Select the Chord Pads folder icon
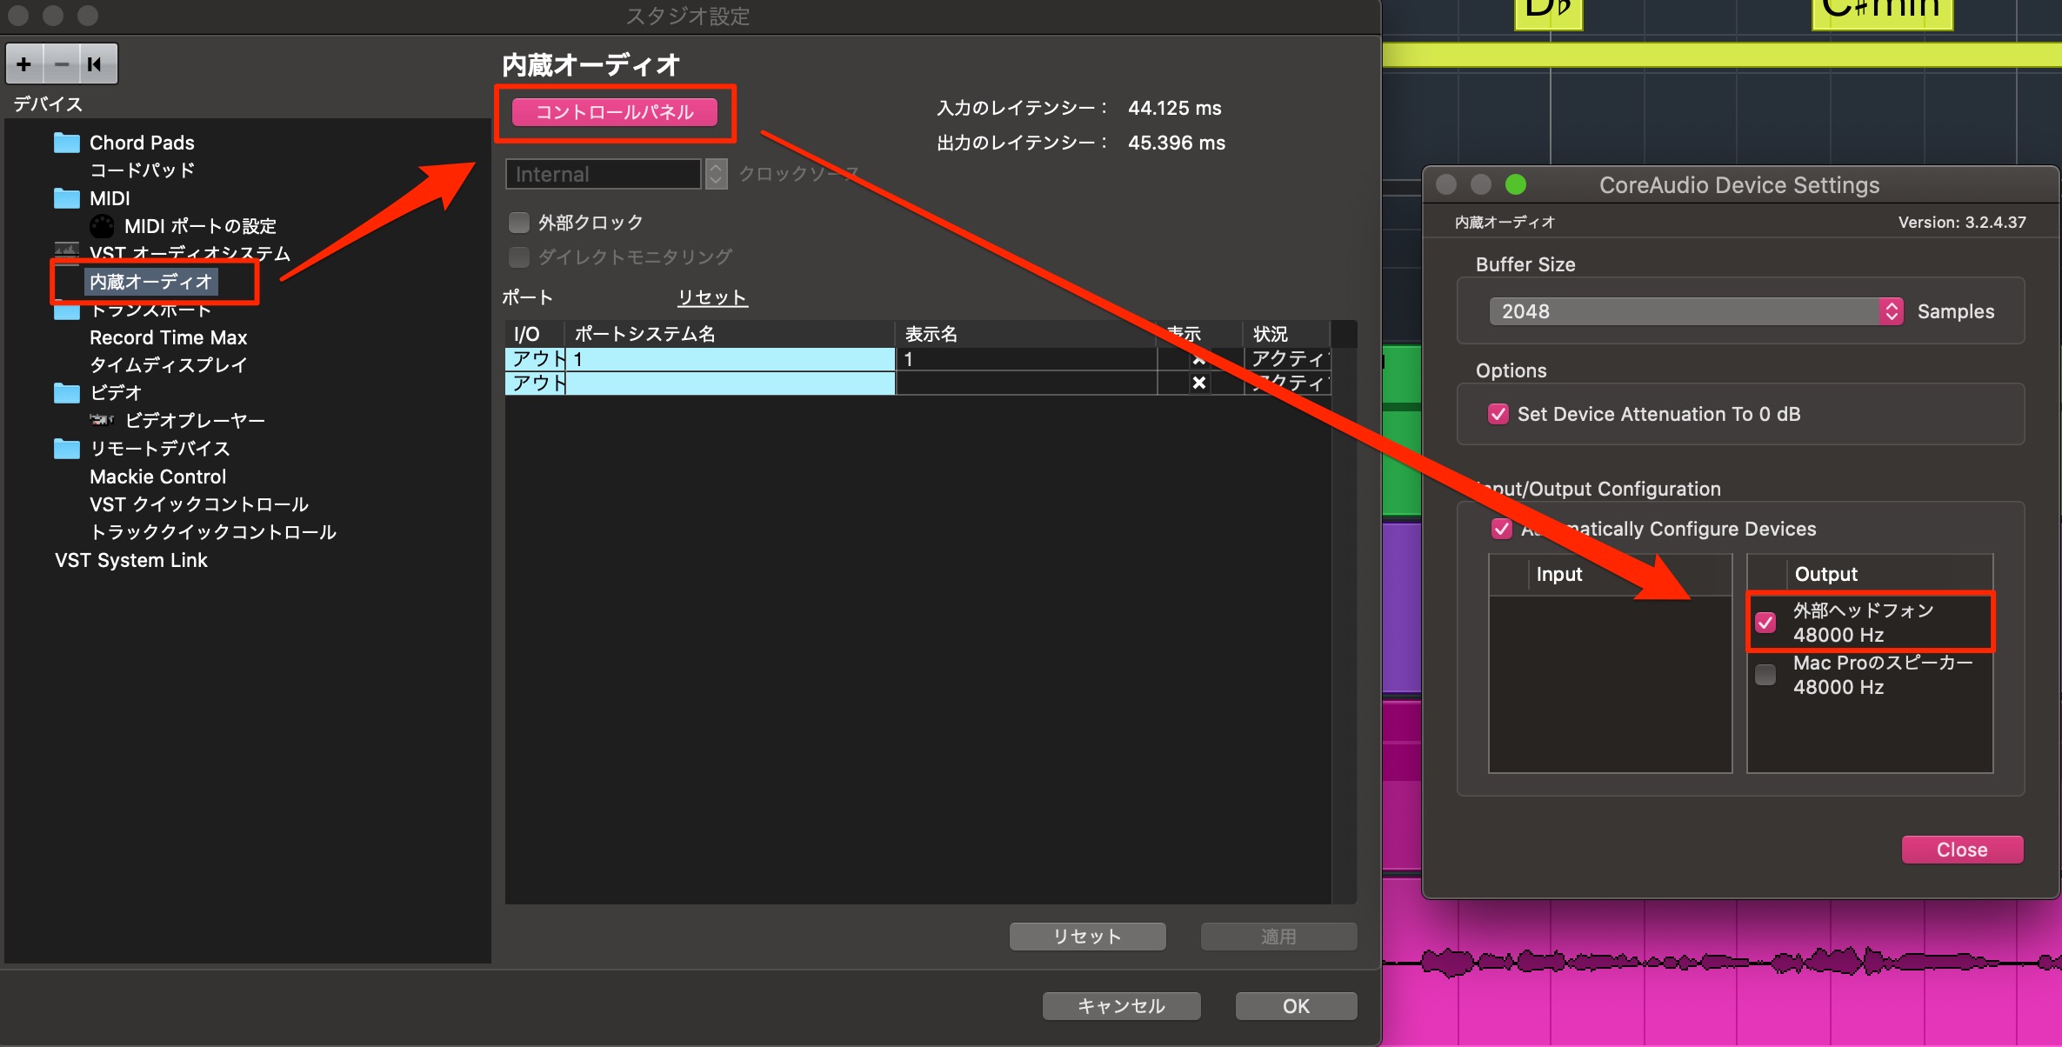The image size is (2062, 1047). [67, 143]
